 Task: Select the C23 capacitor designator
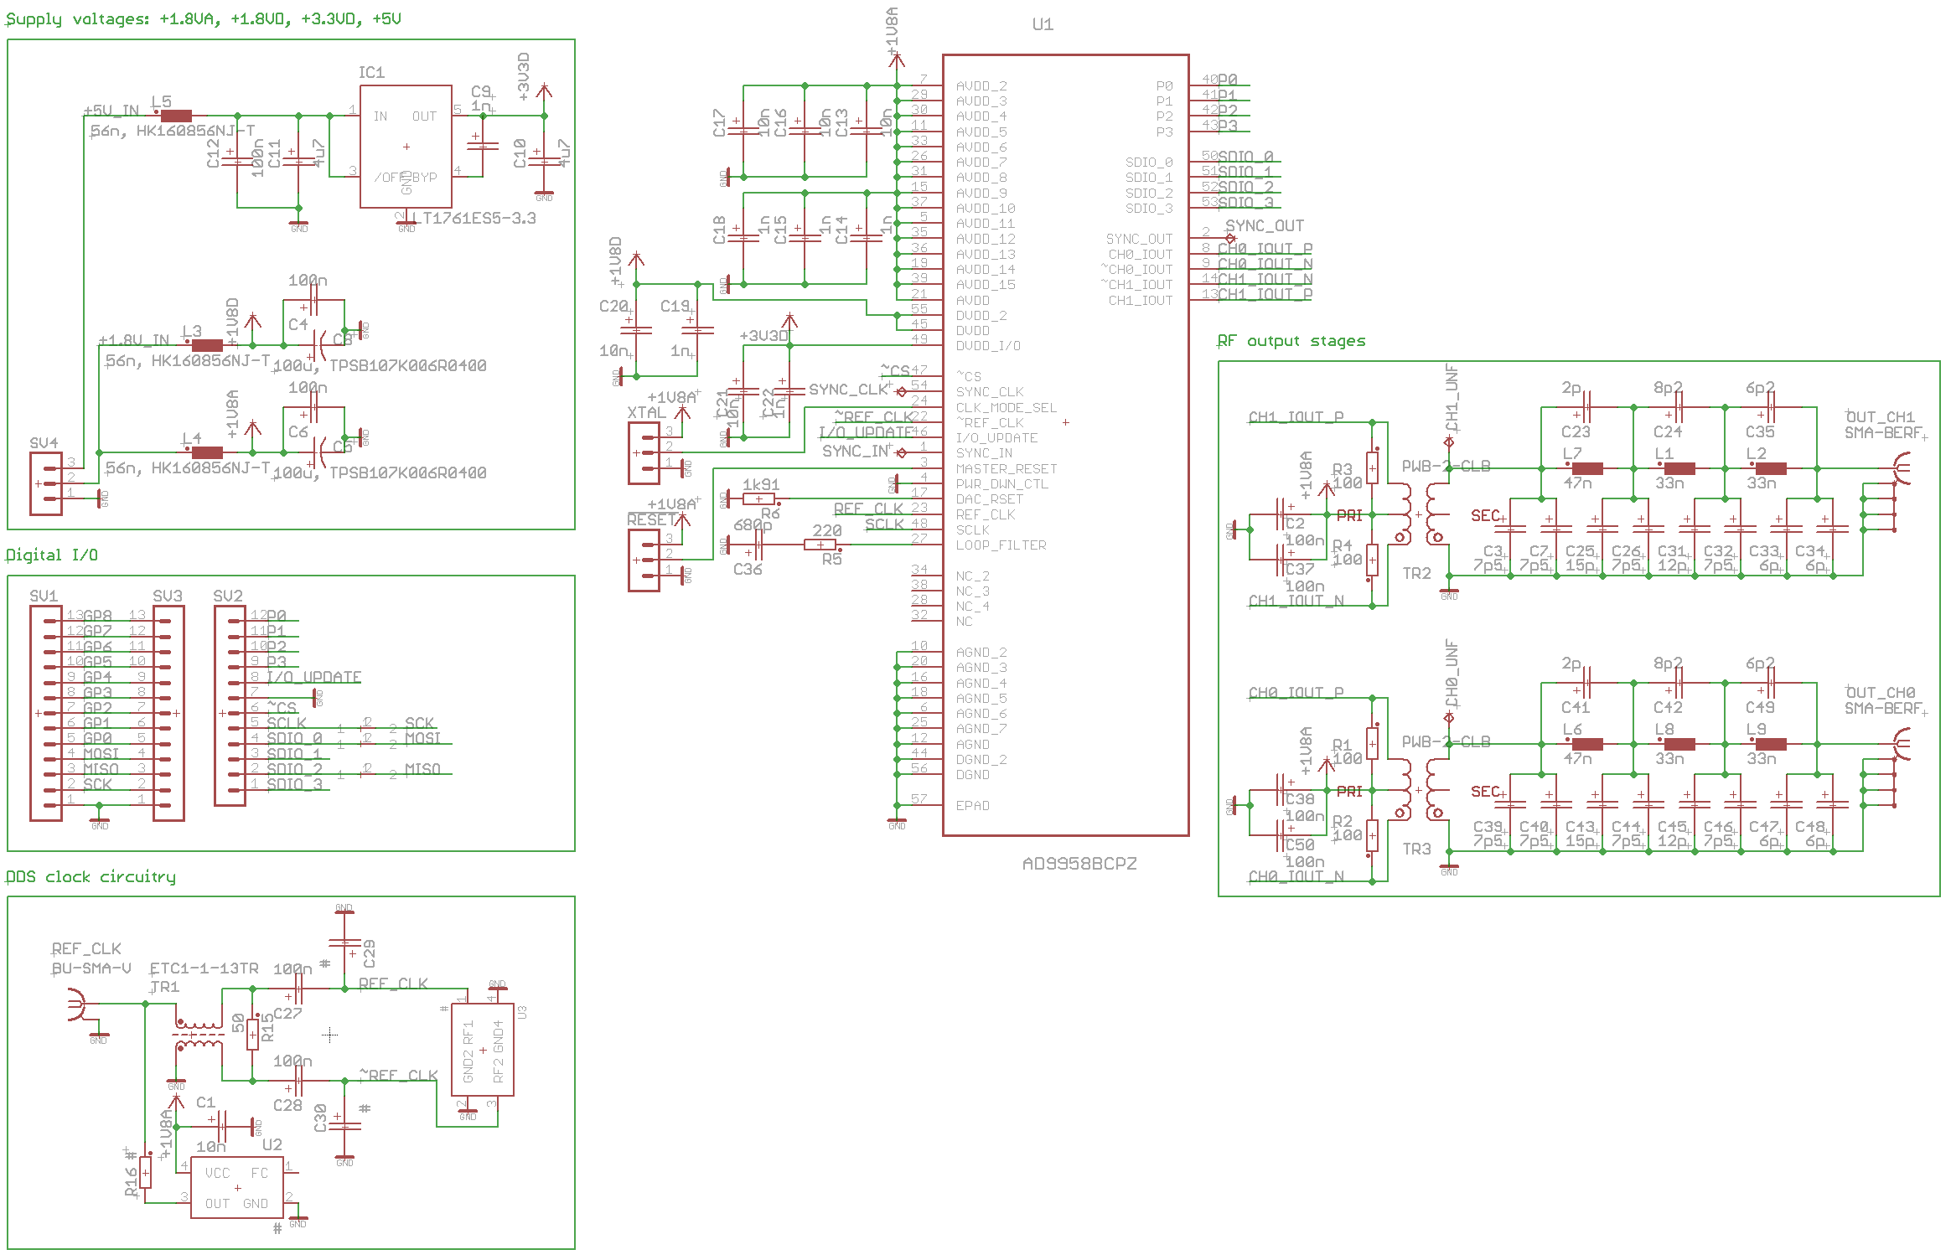point(1576,431)
